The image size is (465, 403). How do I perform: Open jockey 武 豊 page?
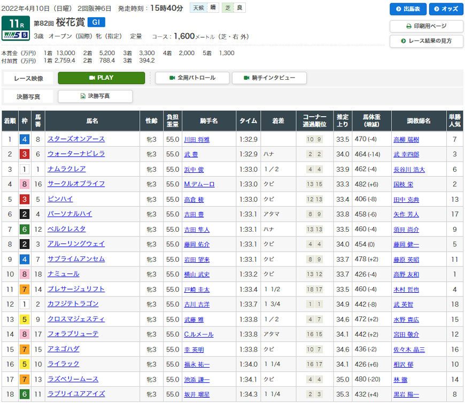coord(191,154)
